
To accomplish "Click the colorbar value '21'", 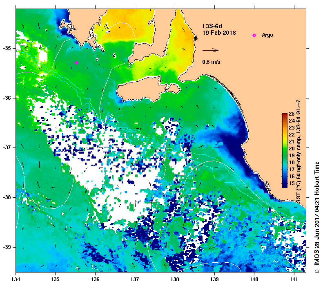I will click(292, 141).
